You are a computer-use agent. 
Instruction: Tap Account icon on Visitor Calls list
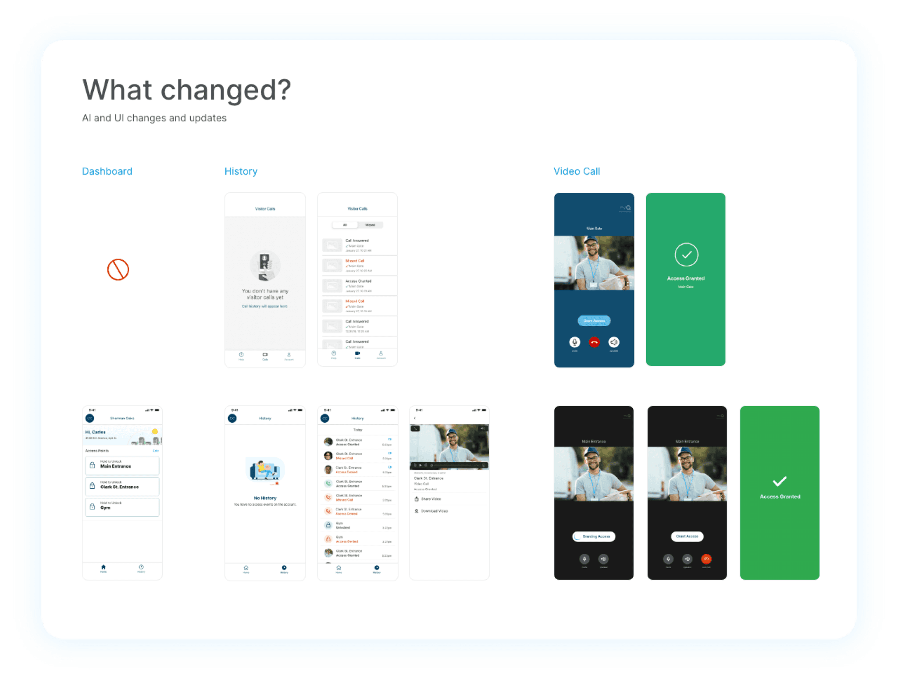point(381,354)
